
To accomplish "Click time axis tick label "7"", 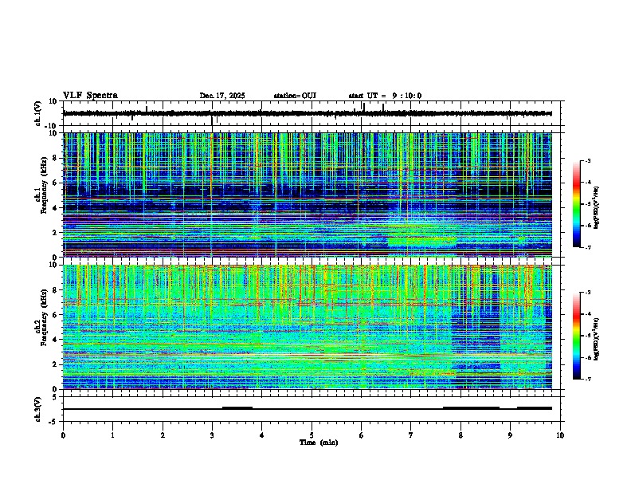I will pos(411,435).
